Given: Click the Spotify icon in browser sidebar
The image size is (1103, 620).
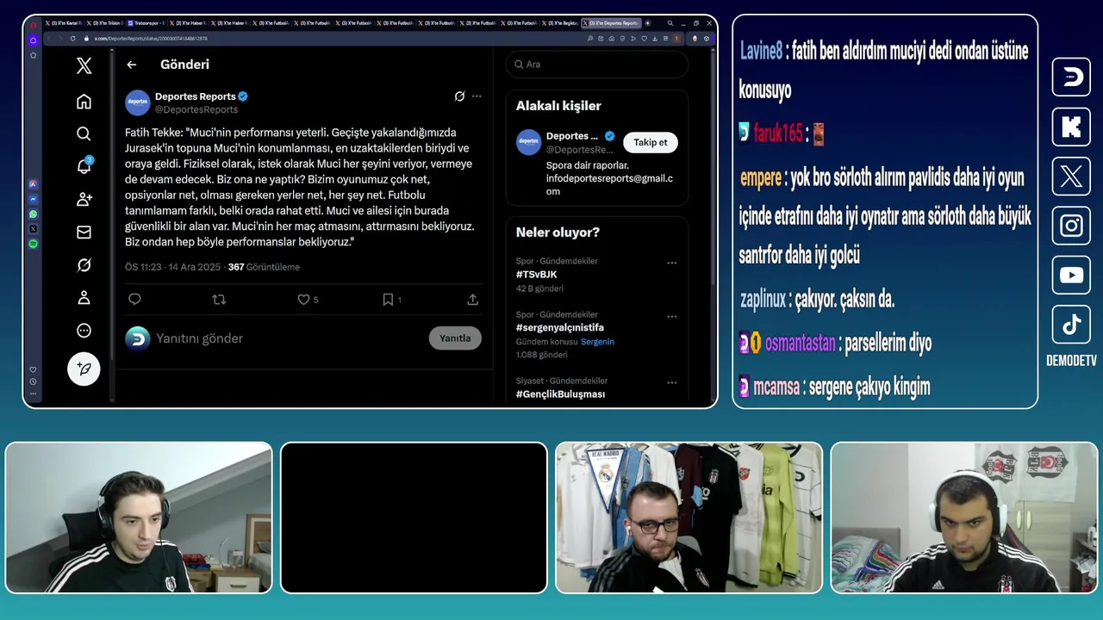Looking at the screenshot, I should pos(33,244).
